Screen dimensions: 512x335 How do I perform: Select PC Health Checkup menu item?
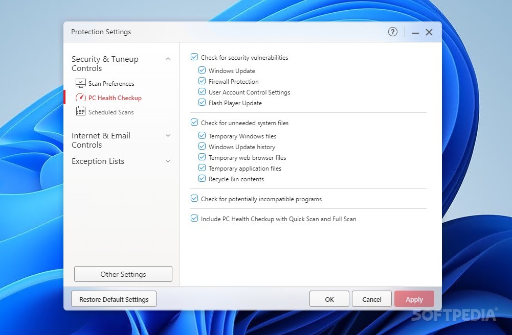[x=115, y=98]
